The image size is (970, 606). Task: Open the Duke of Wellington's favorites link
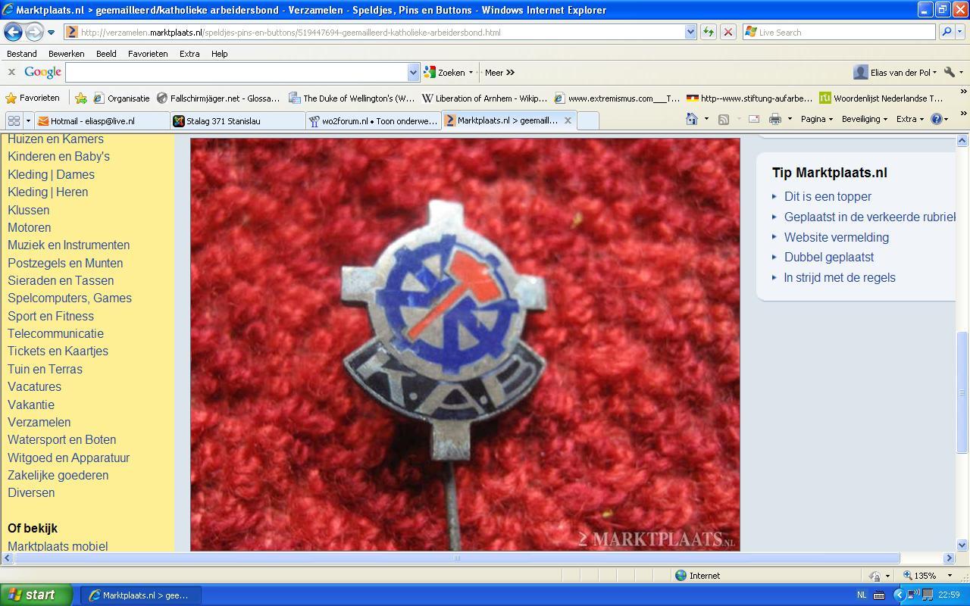(x=352, y=98)
